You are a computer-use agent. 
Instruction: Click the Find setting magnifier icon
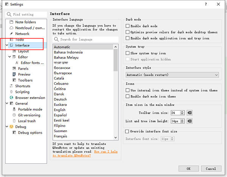[x=9, y=14]
